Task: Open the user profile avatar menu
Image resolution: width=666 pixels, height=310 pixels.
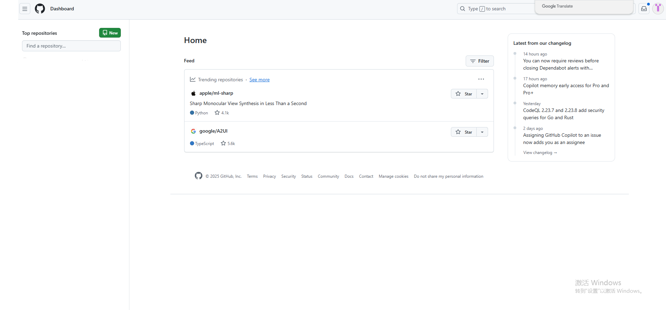Action: tap(658, 9)
